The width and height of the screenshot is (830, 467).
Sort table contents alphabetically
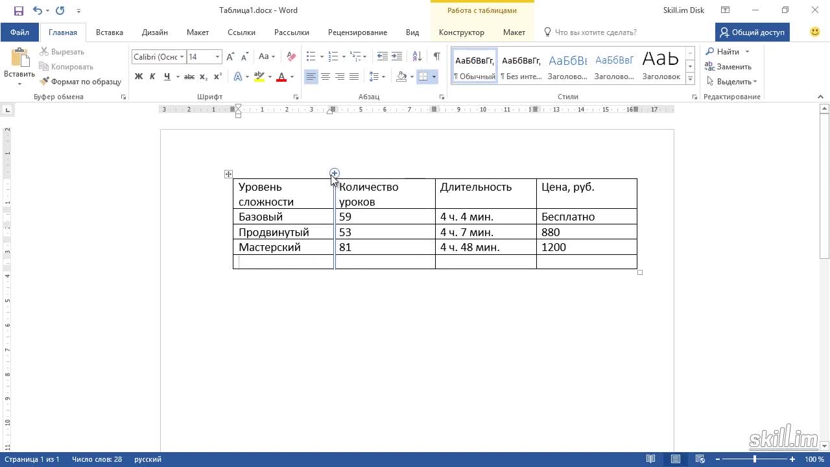pos(417,57)
